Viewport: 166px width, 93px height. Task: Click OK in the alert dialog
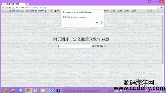[97, 22]
